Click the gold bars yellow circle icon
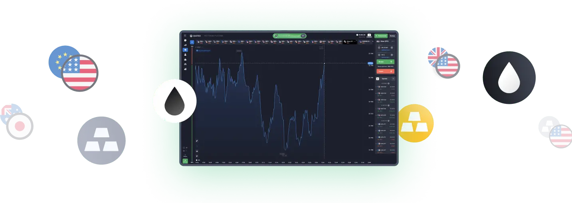This screenshot has width=572, height=203. coord(415,123)
